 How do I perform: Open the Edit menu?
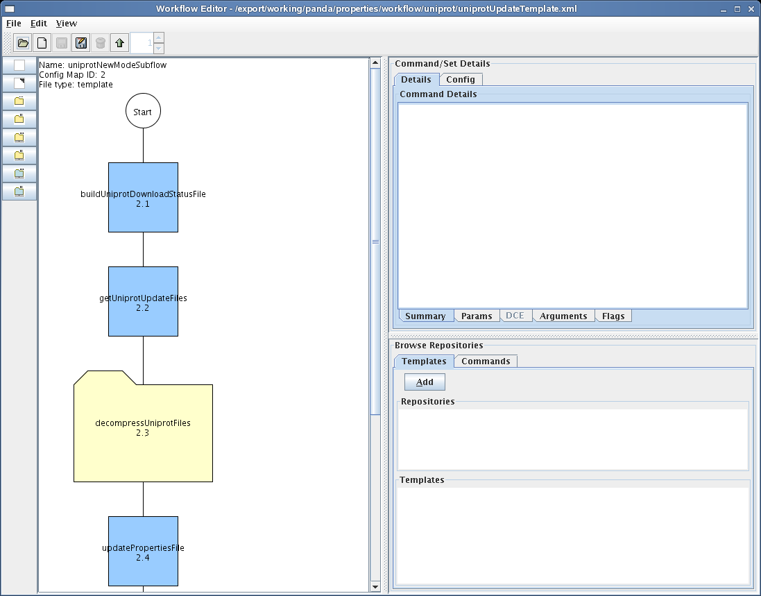coord(39,24)
